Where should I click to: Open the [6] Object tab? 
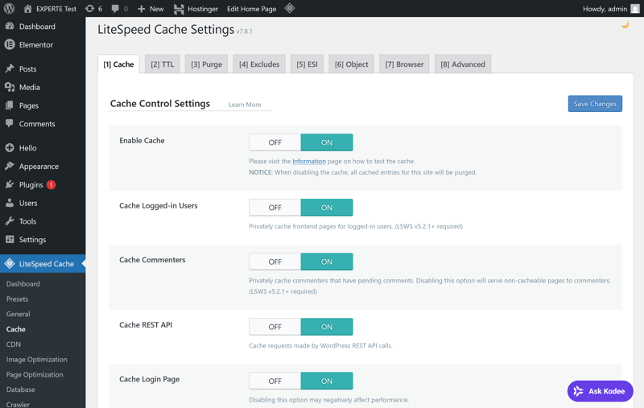(351, 64)
